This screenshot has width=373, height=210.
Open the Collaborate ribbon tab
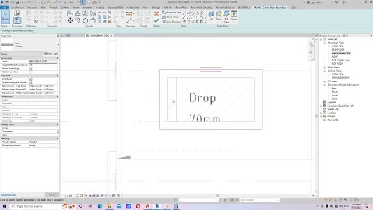(x=133, y=8)
